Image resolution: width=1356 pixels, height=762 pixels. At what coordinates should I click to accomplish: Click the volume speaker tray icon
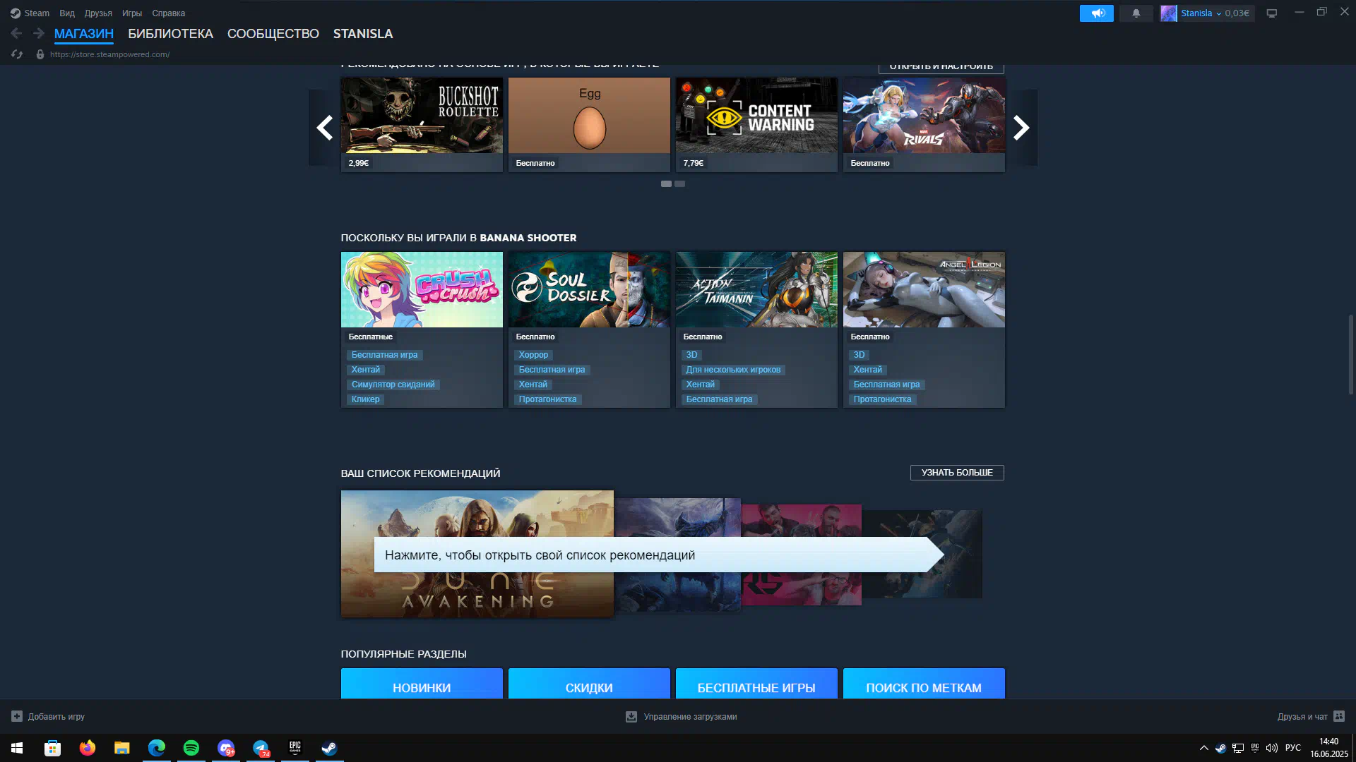click(1272, 748)
